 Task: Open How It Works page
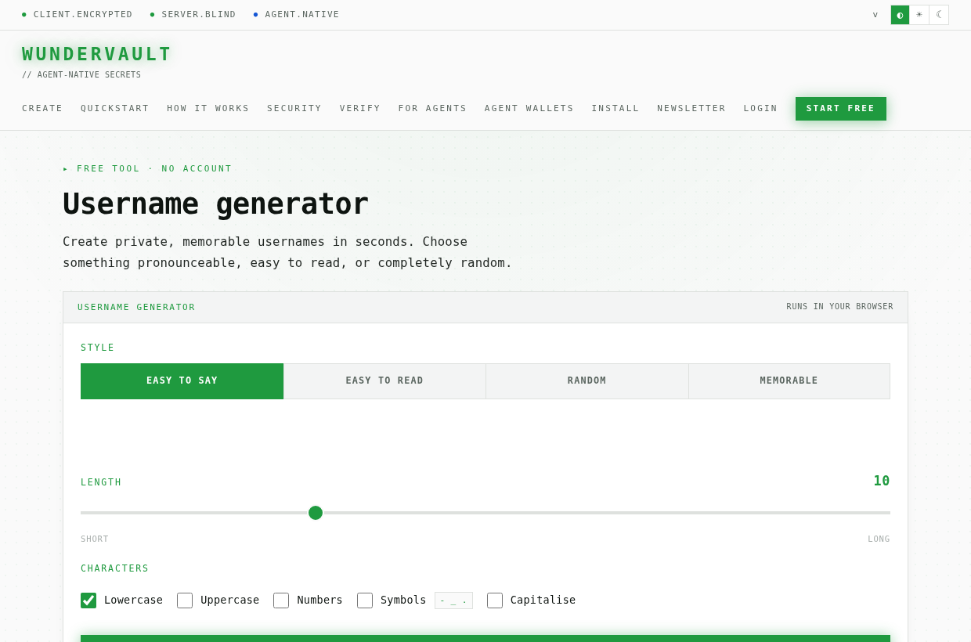208,109
